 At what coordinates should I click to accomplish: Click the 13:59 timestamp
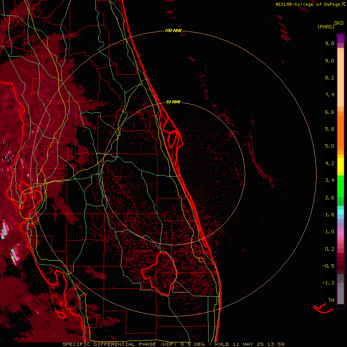pos(276,344)
